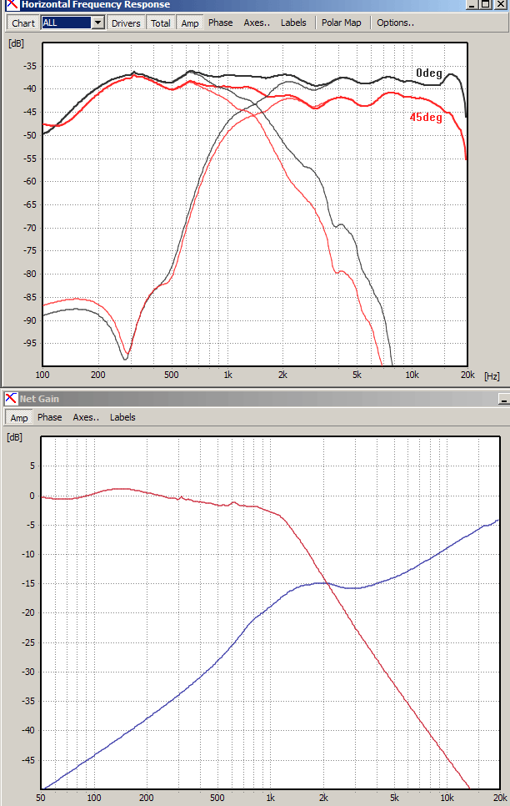Image resolution: width=510 pixels, height=806 pixels.
Task: Open the Polar Map view
Action: pos(342,23)
